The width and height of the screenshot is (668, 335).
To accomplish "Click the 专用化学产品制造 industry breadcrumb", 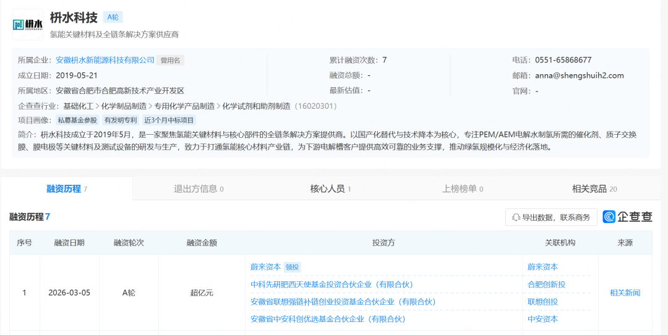I will click(x=184, y=106).
